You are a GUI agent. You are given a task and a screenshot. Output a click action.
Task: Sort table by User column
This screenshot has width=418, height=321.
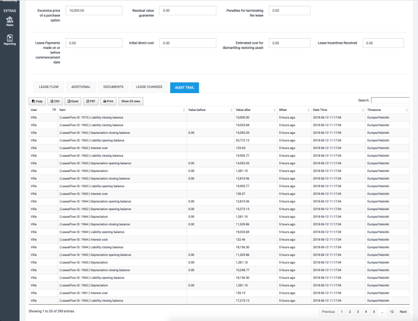[x=43, y=110]
